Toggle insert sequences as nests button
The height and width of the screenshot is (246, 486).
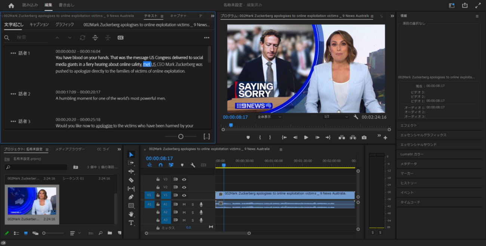(x=150, y=165)
